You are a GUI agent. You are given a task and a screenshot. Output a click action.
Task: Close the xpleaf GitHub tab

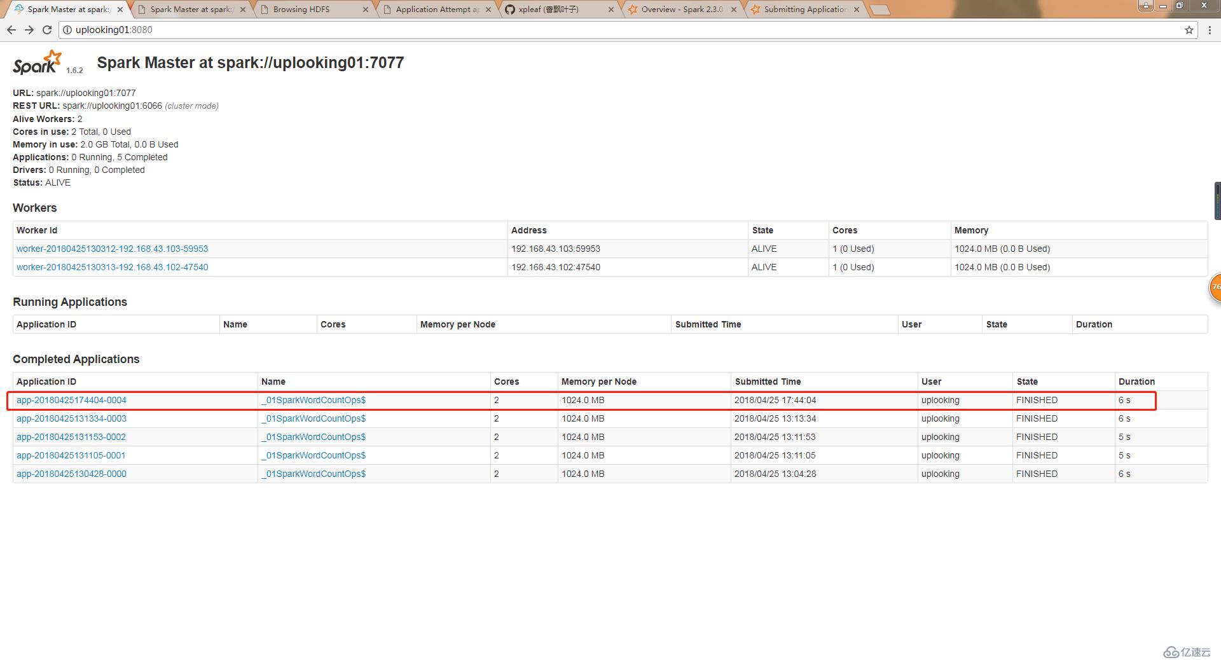click(x=611, y=10)
